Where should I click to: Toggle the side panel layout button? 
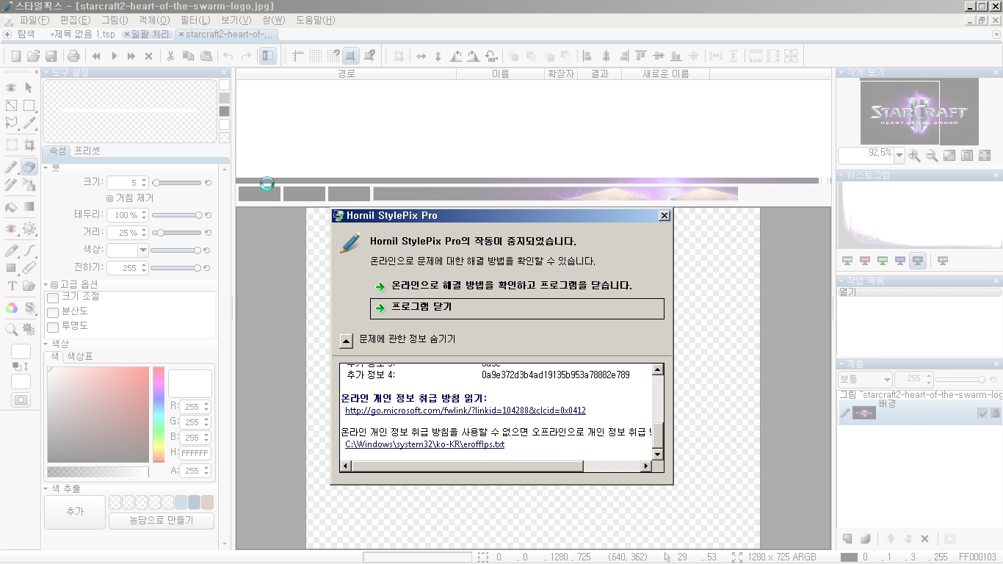[268, 56]
